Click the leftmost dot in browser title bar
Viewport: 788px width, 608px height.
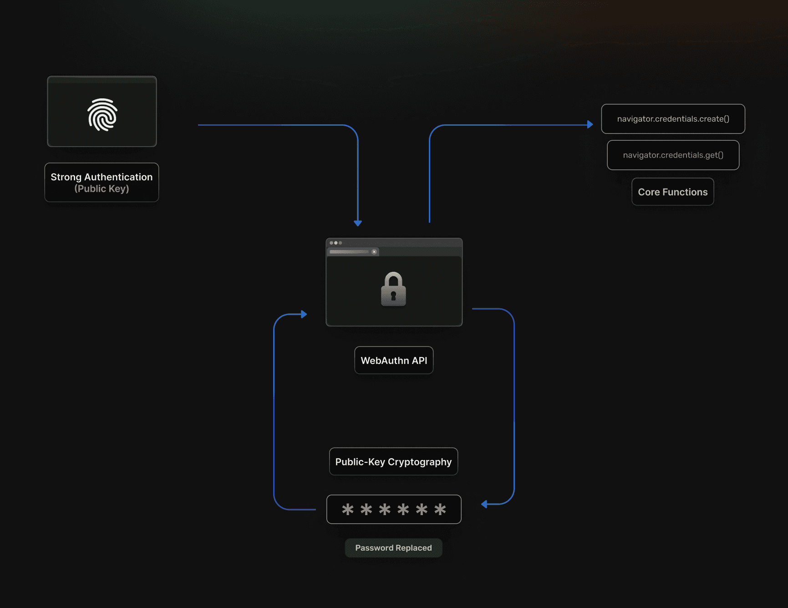331,243
